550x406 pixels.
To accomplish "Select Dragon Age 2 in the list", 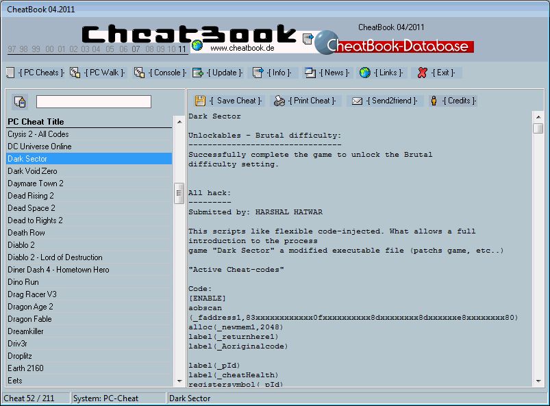I will (90, 307).
